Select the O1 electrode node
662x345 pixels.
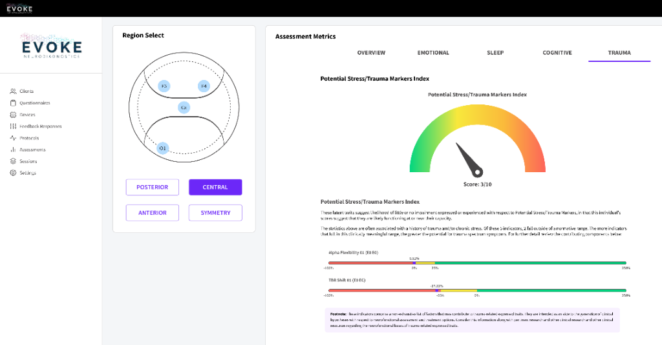coord(162,148)
